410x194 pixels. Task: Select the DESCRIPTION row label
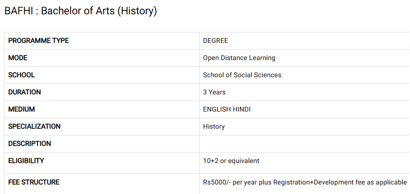(x=30, y=143)
